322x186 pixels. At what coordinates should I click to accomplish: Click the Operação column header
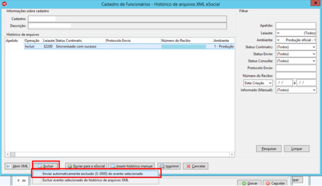pos(33,40)
